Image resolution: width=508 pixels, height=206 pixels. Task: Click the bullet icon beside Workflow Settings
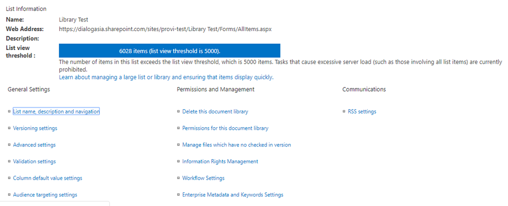(178, 178)
